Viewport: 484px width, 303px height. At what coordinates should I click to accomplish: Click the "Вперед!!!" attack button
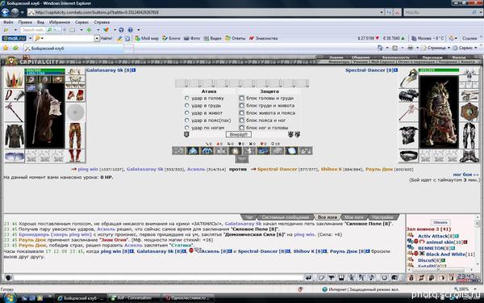[x=239, y=134]
